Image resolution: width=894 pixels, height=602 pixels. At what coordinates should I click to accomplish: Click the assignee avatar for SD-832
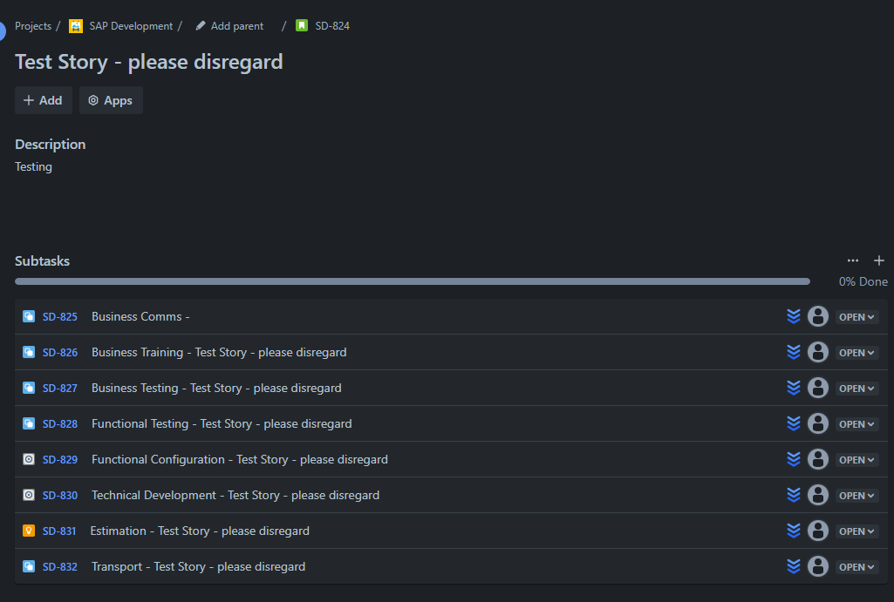point(817,566)
